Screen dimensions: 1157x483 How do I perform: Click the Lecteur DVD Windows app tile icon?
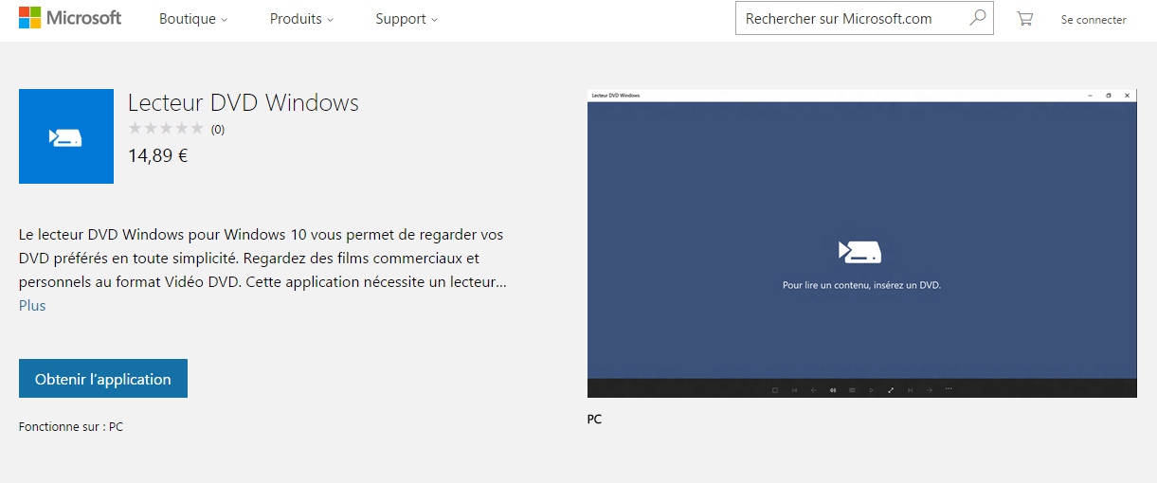point(66,136)
